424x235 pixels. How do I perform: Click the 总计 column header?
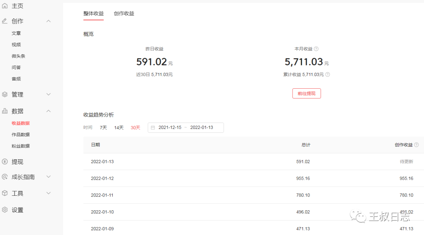pyautogui.click(x=306, y=145)
